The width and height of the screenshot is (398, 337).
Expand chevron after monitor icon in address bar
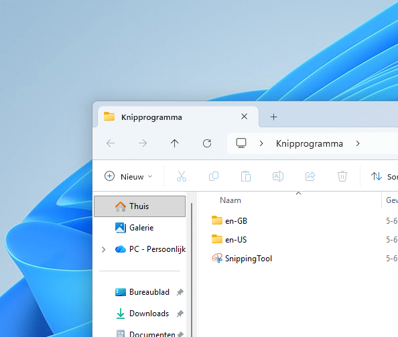pos(261,143)
